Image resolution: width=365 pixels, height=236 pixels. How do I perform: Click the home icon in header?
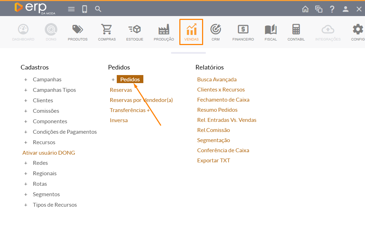tap(305, 9)
